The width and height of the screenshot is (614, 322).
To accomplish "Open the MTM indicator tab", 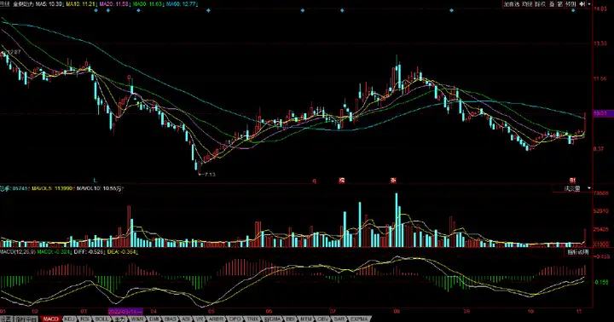I will coord(305,319).
